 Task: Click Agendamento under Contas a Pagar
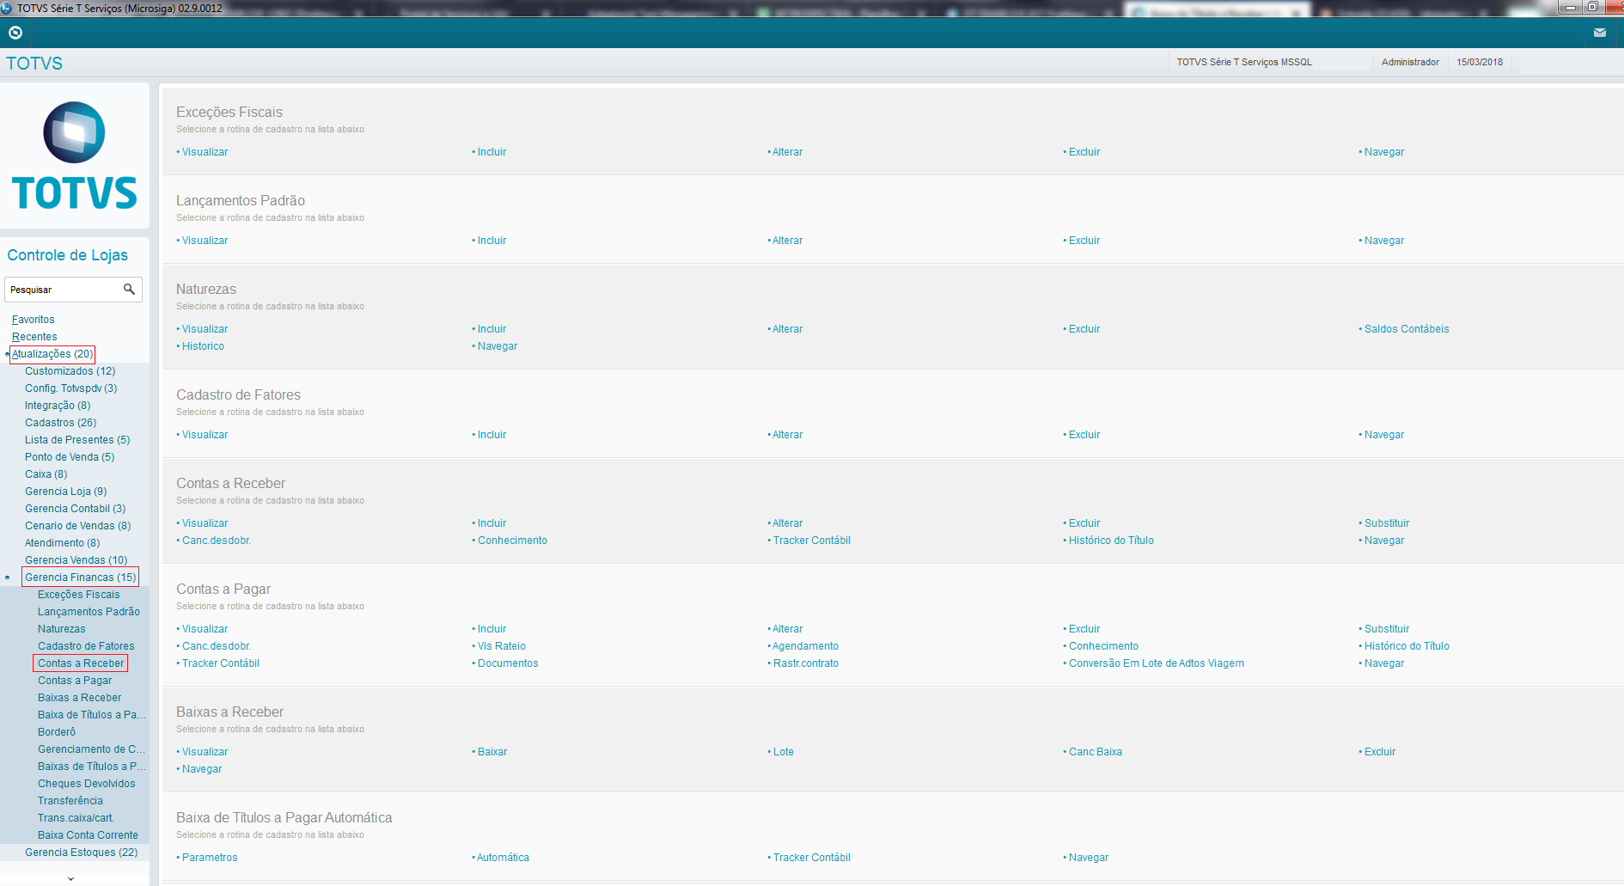(x=806, y=646)
